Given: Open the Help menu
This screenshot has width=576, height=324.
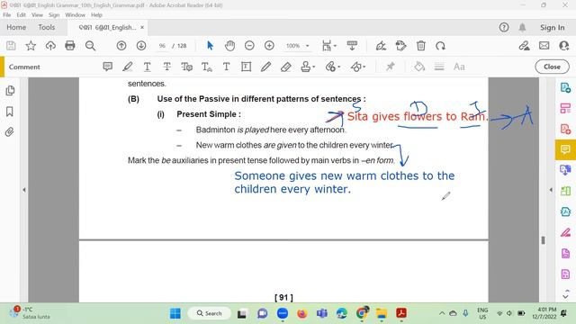Looking at the screenshot, I should tap(96, 14).
